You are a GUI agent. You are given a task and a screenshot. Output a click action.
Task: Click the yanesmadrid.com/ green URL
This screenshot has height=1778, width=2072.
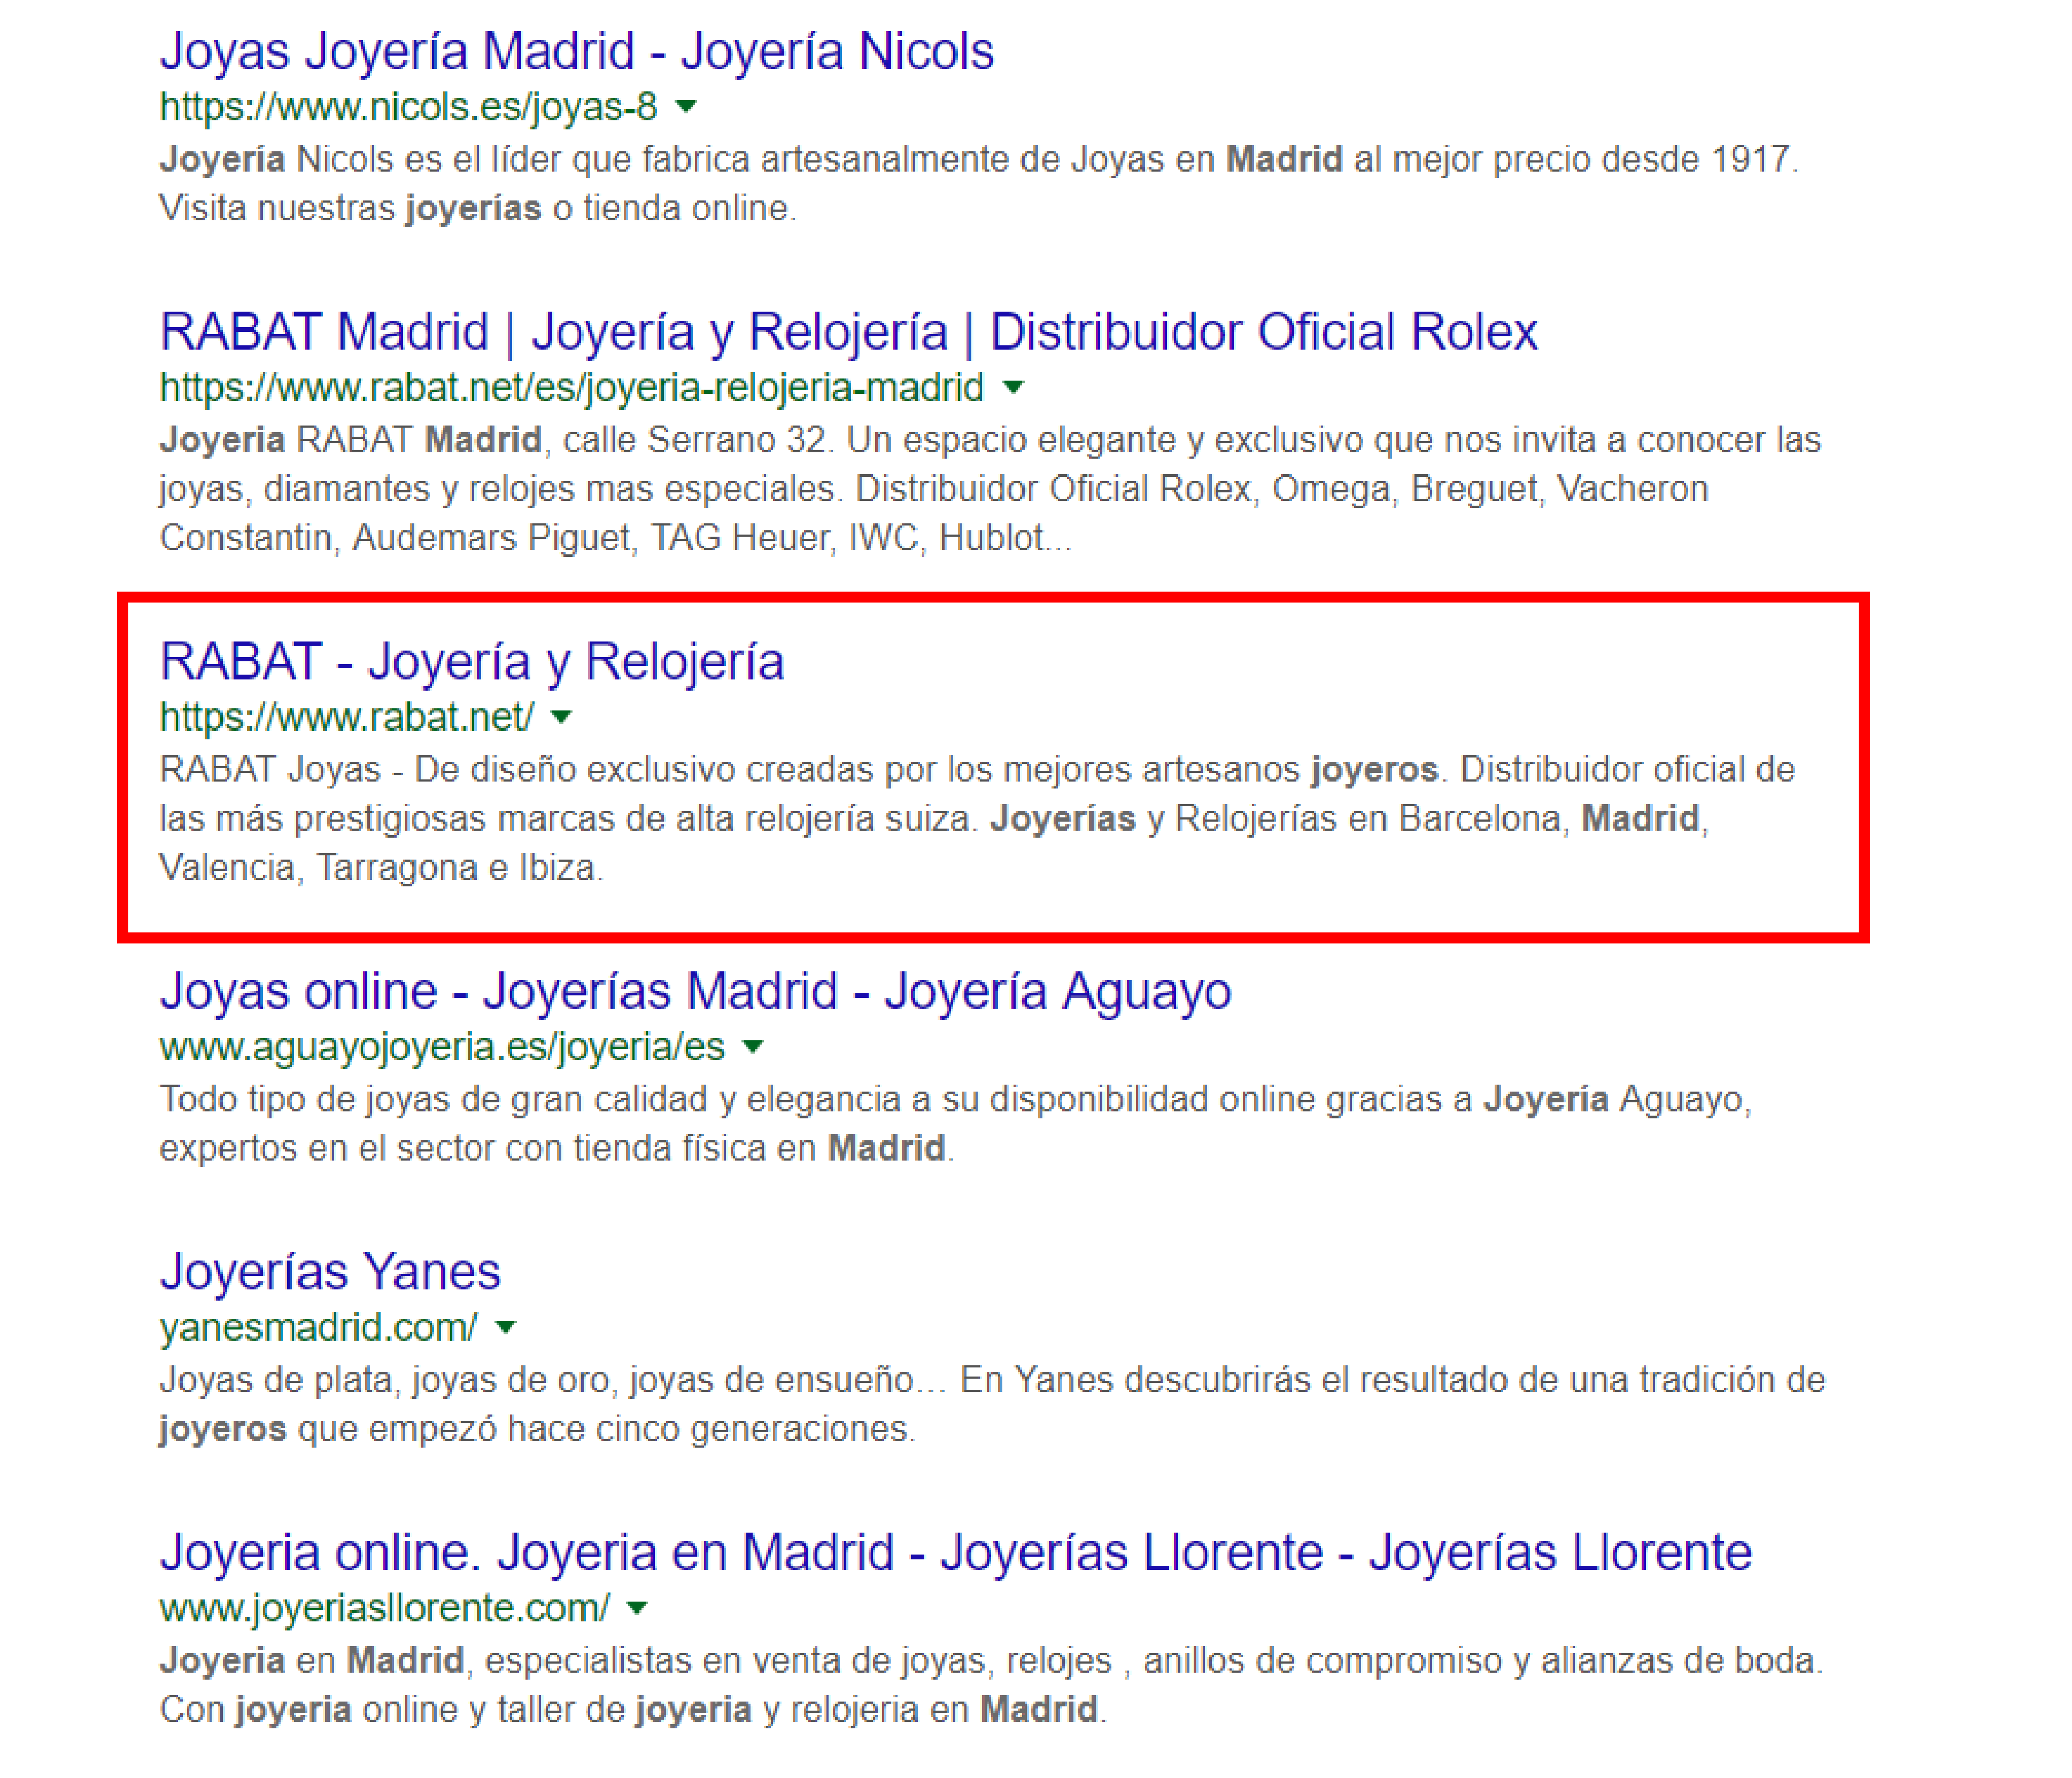click(319, 1328)
